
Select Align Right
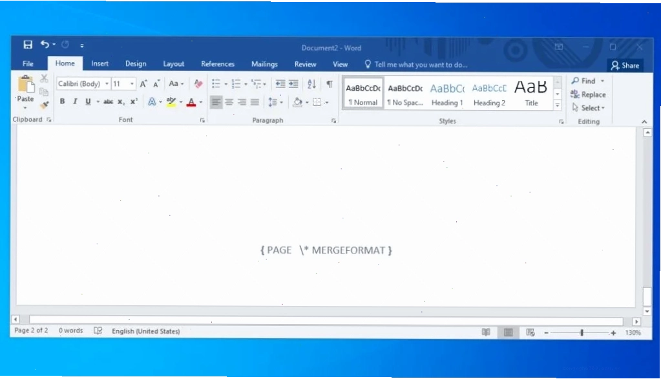coord(242,102)
